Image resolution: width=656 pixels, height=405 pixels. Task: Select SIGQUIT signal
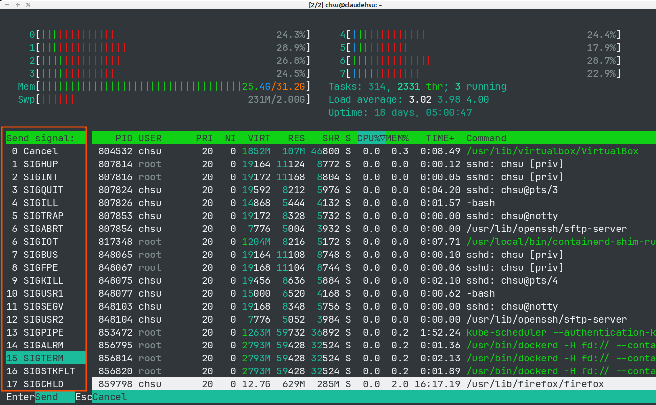[46, 190]
